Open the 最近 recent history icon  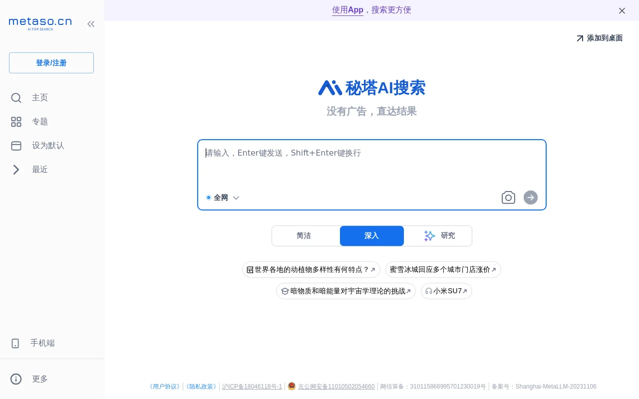click(16, 170)
